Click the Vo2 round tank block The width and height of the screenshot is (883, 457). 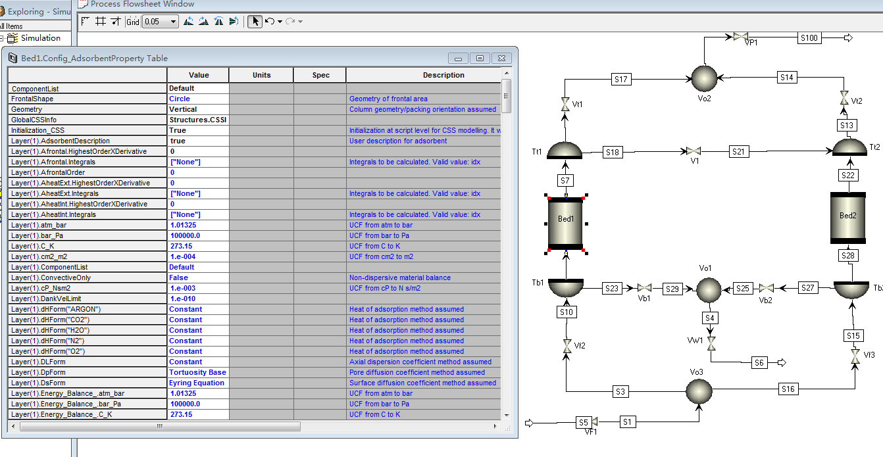tap(704, 78)
